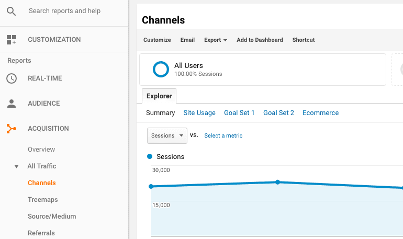Focus the Search reports and help field
The width and height of the screenshot is (403, 239).
[x=64, y=11]
